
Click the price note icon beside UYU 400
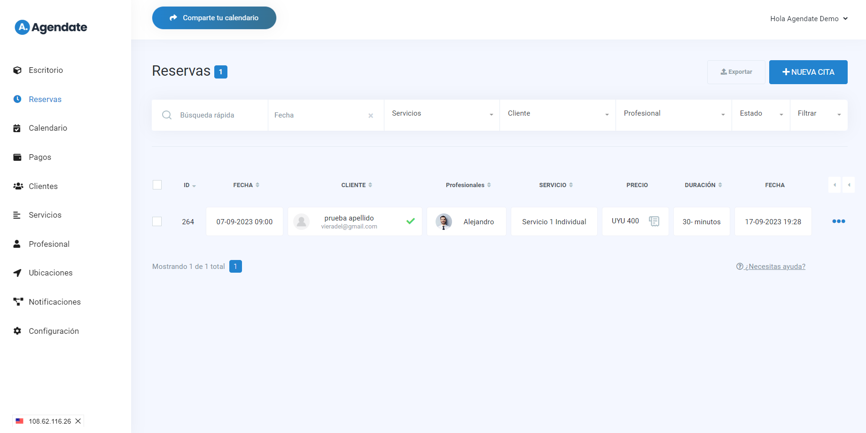pyautogui.click(x=654, y=221)
